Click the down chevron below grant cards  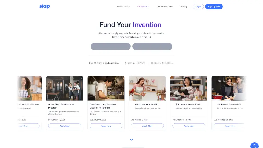click(x=131, y=140)
